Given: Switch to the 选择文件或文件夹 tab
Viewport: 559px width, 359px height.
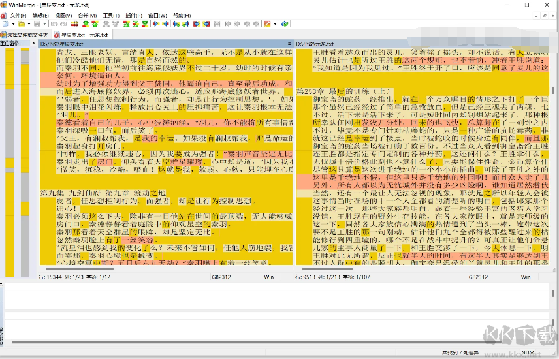Looking at the screenshot, I should click(x=25, y=34).
